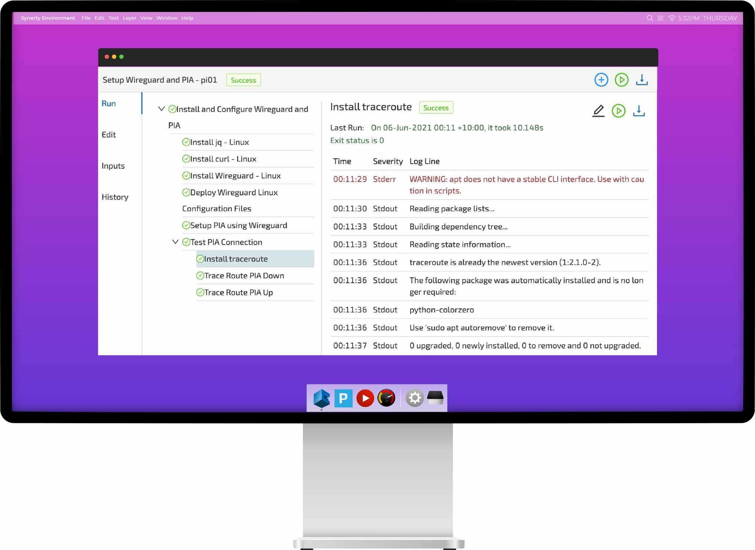
Task: Toggle the success check on Setup PIA using Wireguard
Action: pos(187,225)
